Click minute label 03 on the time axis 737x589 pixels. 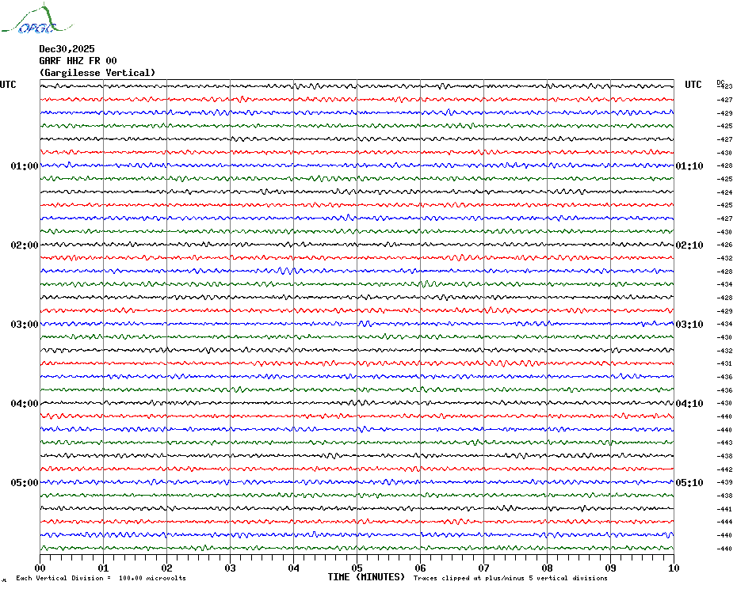(231, 568)
